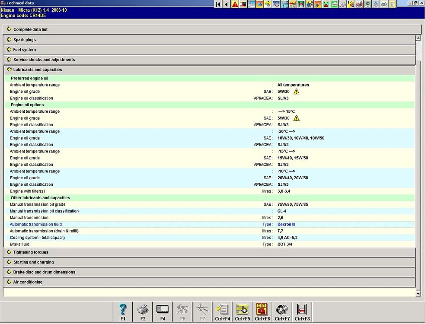Select the 3,0-3,4 litres value
The height and width of the screenshot is (324, 425).
pos(284,191)
